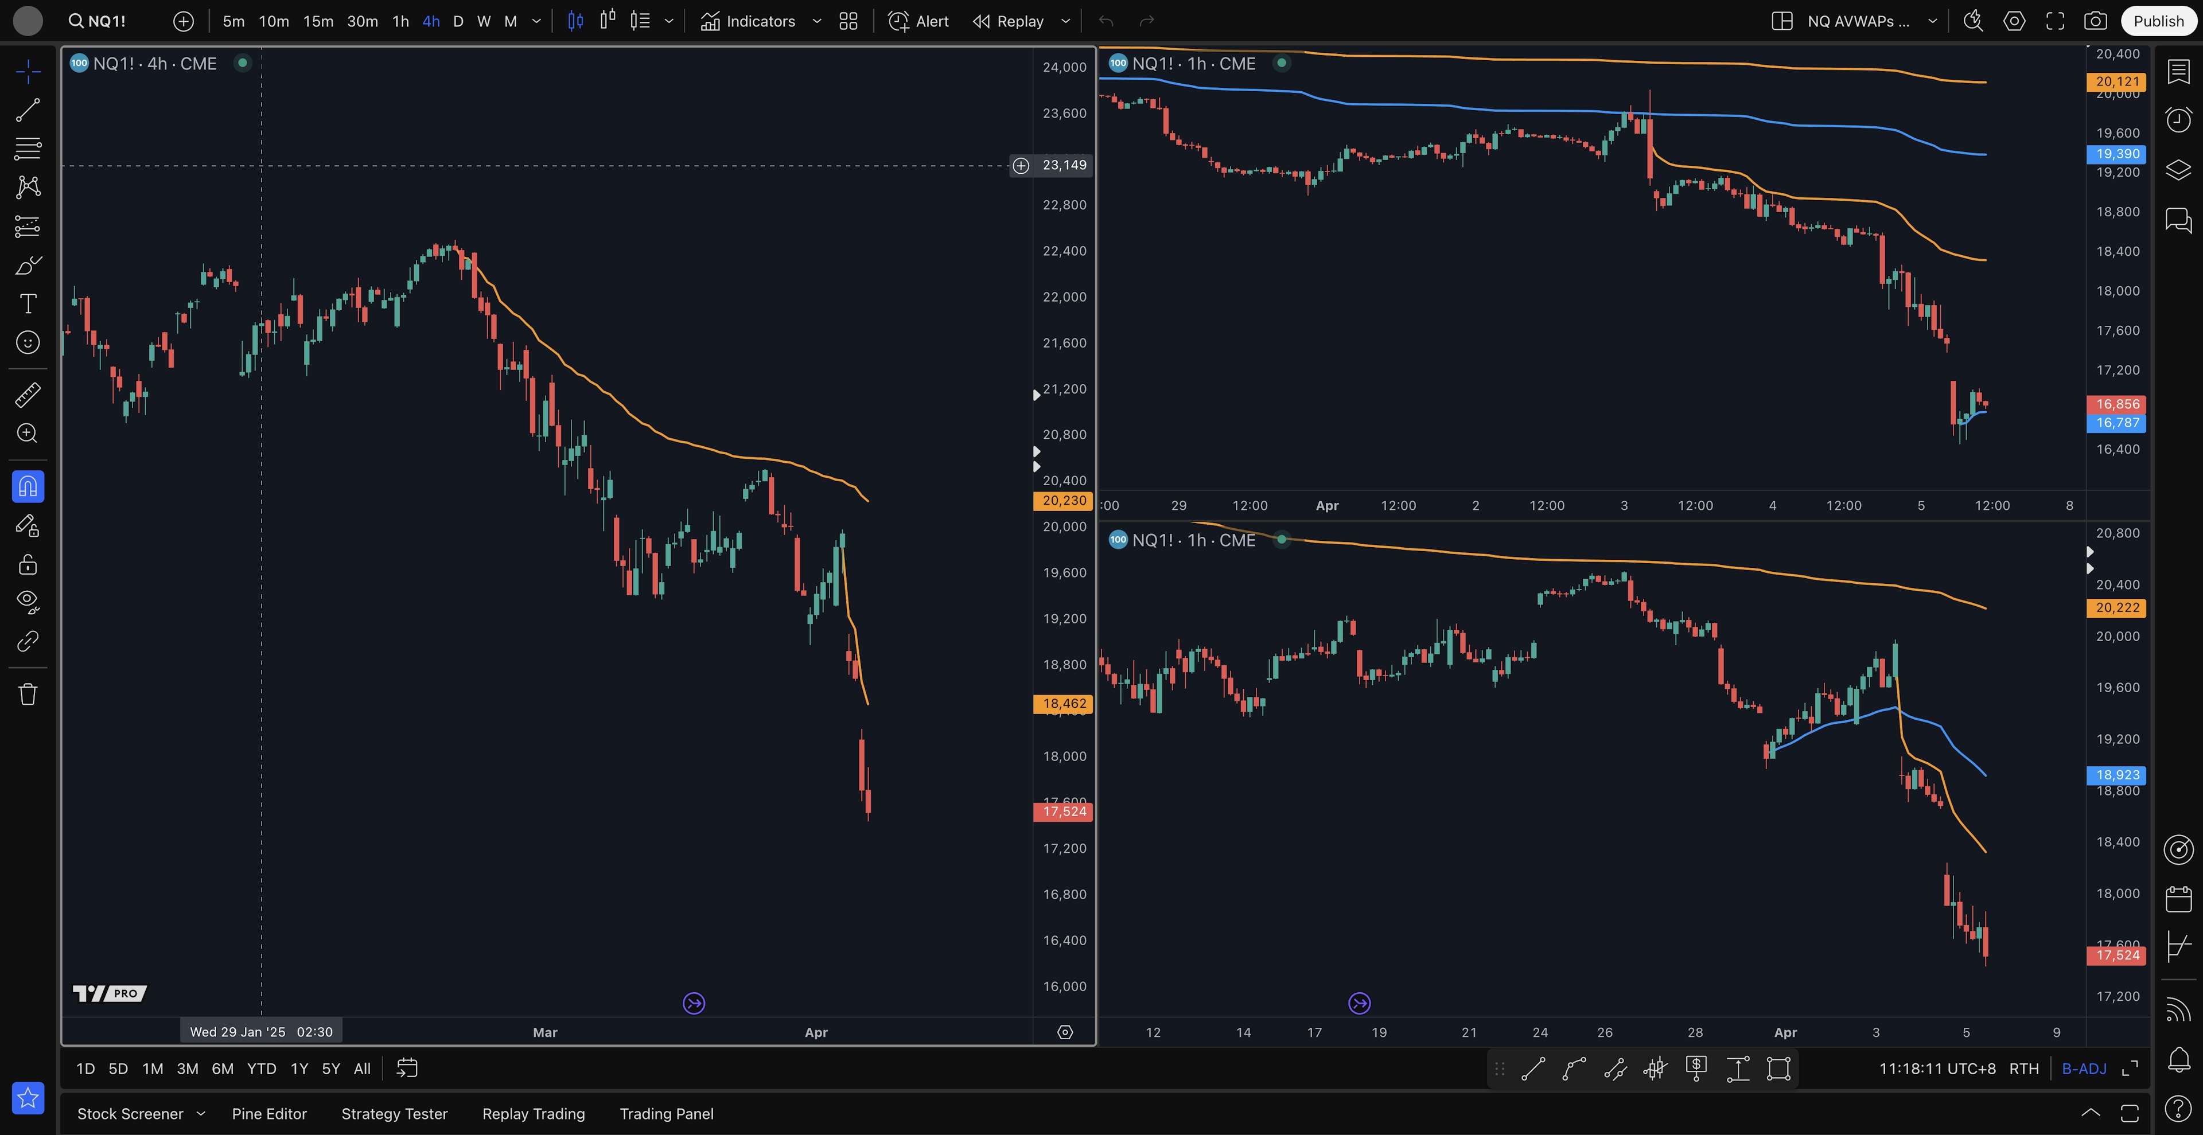
Task: Click the Publish button
Action: click(x=2158, y=21)
